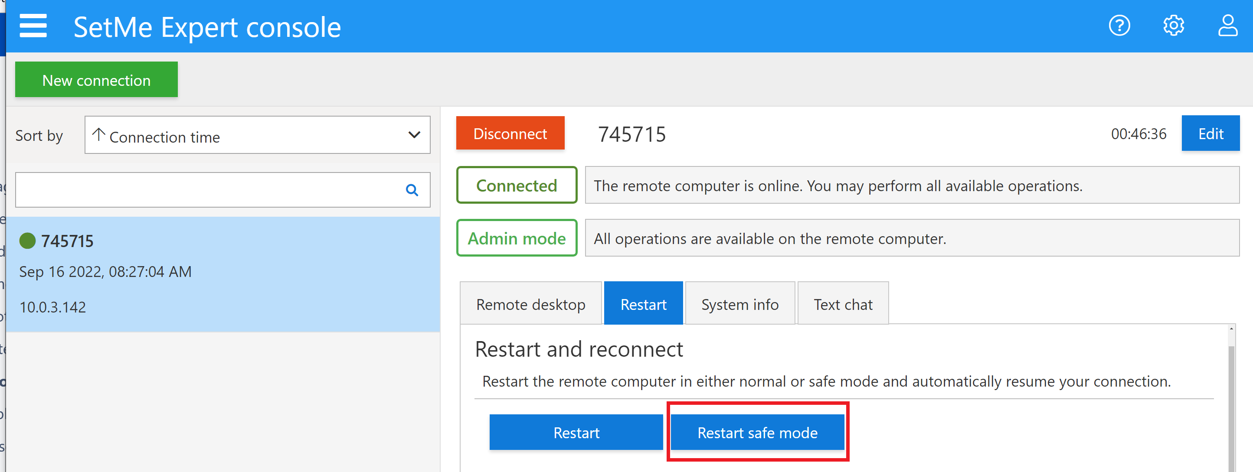Click the user profile icon
1253x472 pixels.
[x=1228, y=26]
